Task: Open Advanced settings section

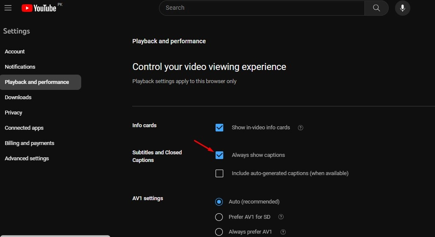Action: point(27,159)
